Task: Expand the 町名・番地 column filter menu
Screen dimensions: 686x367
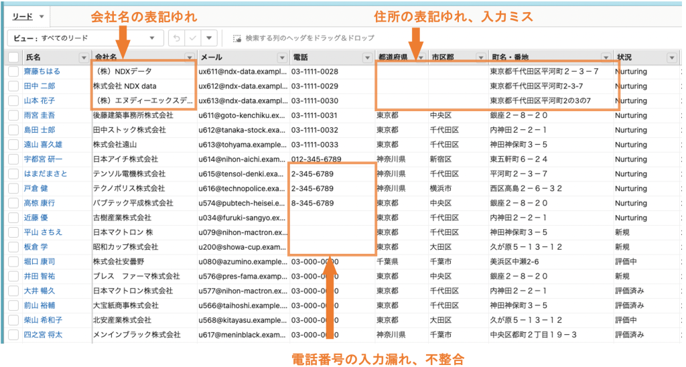Action: [x=606, y=58]
